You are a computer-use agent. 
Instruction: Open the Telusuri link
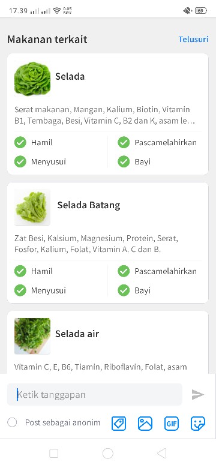[x=193, y=39]
